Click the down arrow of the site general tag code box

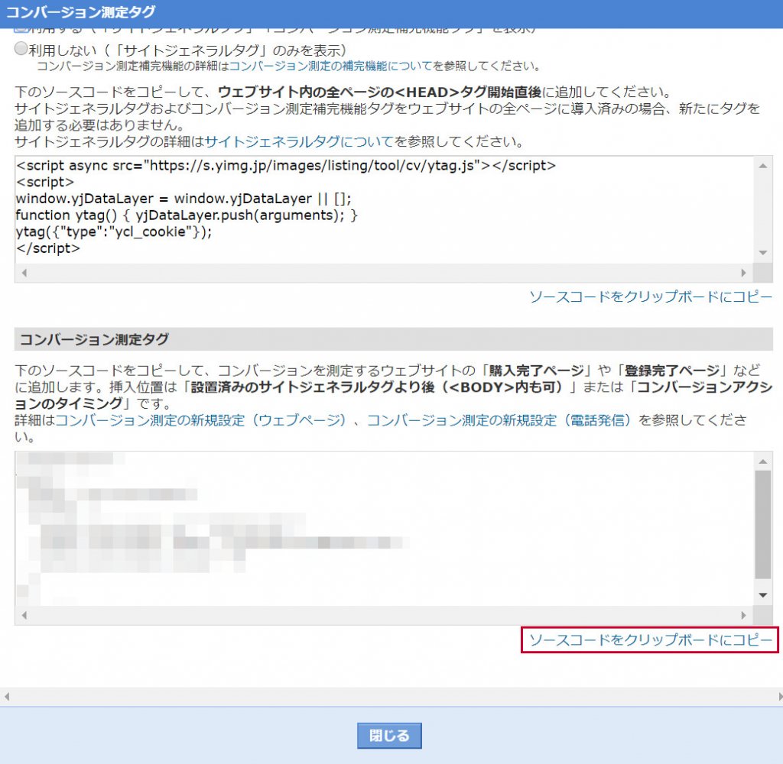click(x=762, y=253)
